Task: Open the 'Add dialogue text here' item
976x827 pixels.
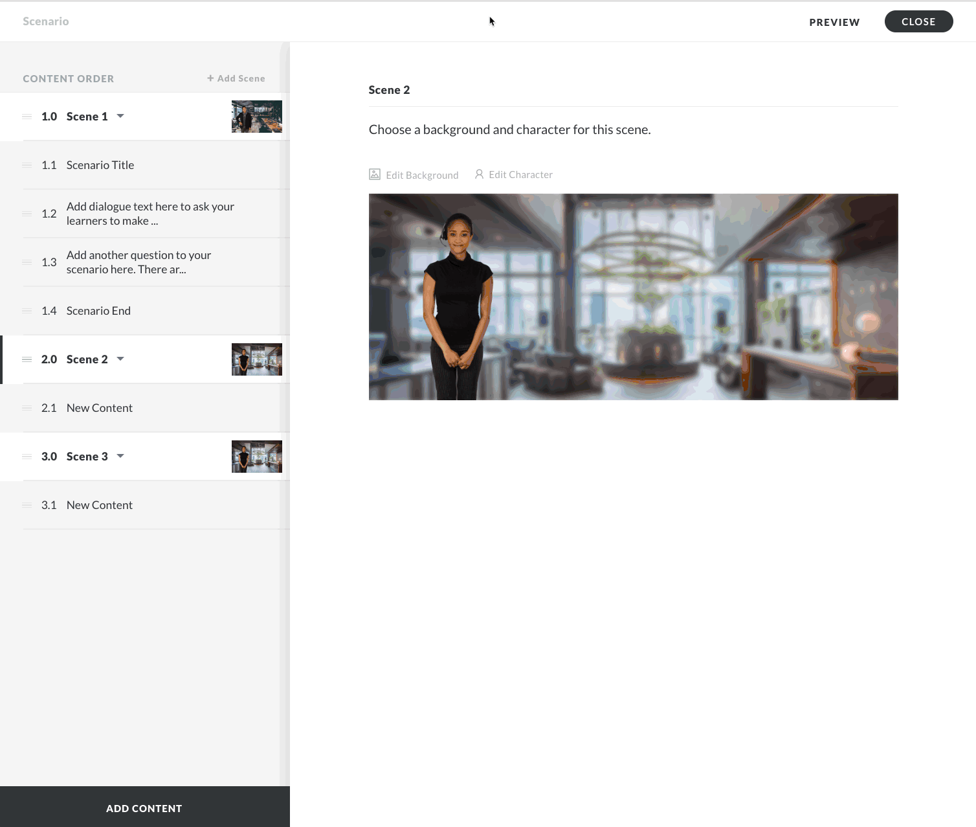Action: [x=145, y=214]
